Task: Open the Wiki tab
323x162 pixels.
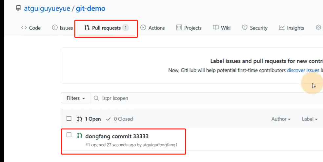Action: point(222,28)
